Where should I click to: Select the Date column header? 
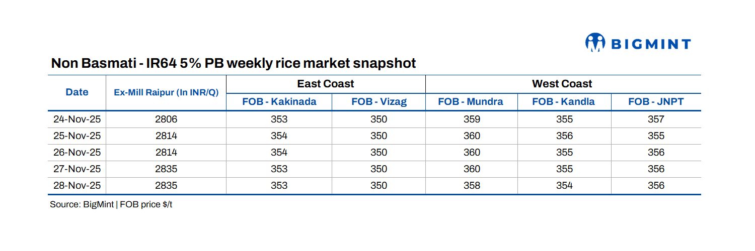click(x=77, y=92)
